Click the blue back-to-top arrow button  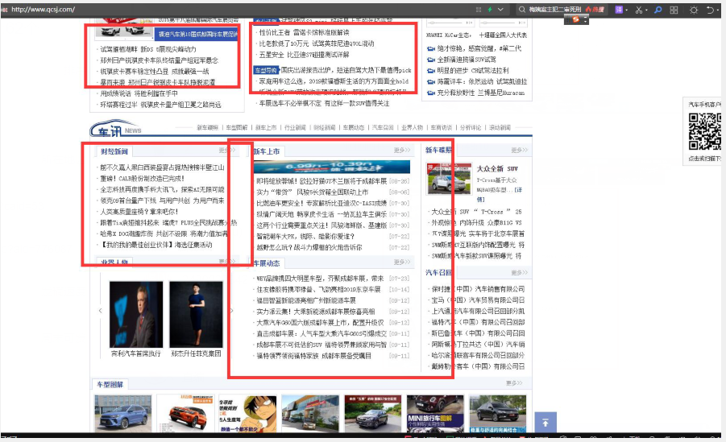[546, 423]
